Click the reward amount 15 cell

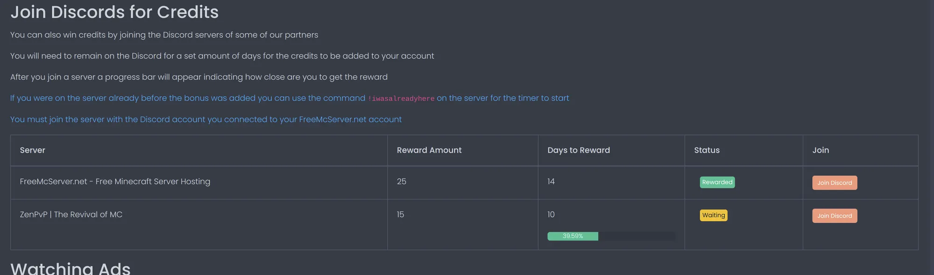click(400, 215)
